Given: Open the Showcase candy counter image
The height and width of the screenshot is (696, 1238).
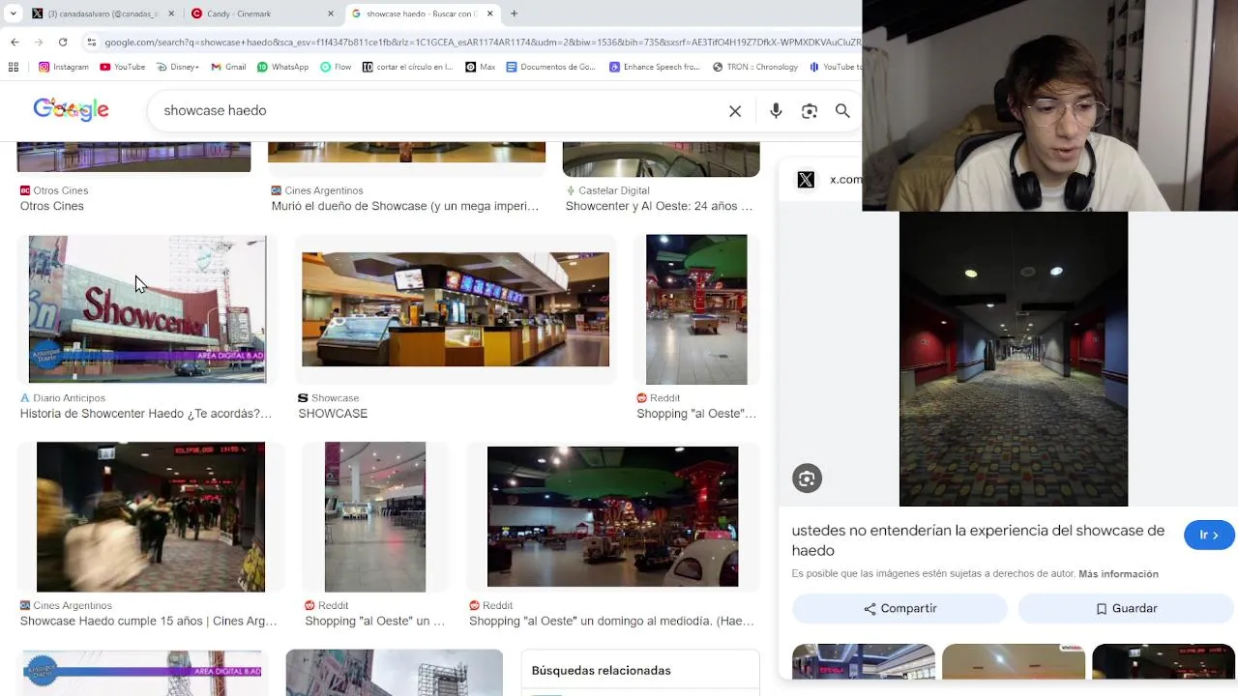Looking at the screenshot, I should click(x=456, y=309).
